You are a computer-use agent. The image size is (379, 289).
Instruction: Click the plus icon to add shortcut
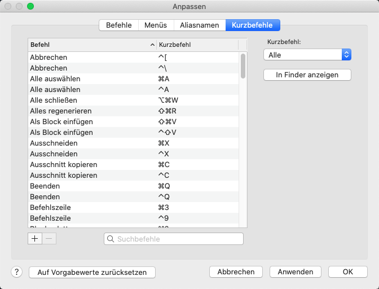pos(35,238)
